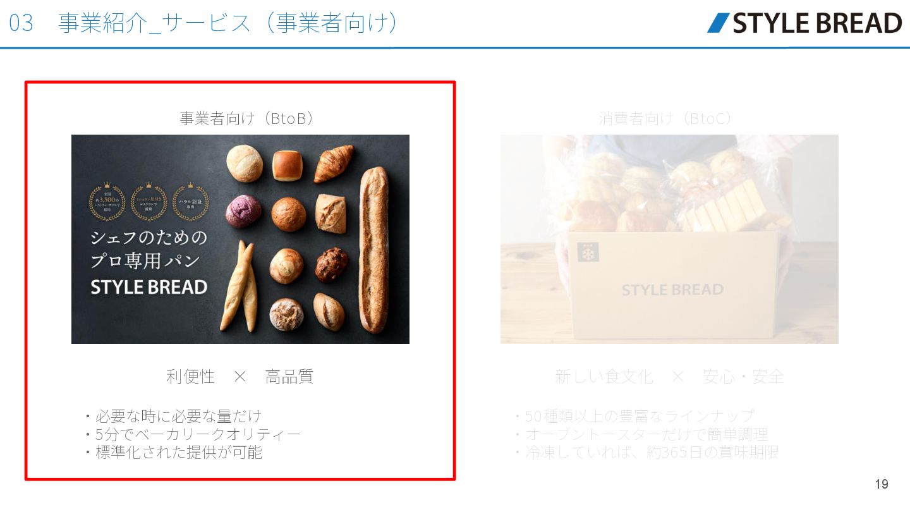Click the 利便性 × 高品質 tagline
910x512 pixels.
[x=240, y=377]
